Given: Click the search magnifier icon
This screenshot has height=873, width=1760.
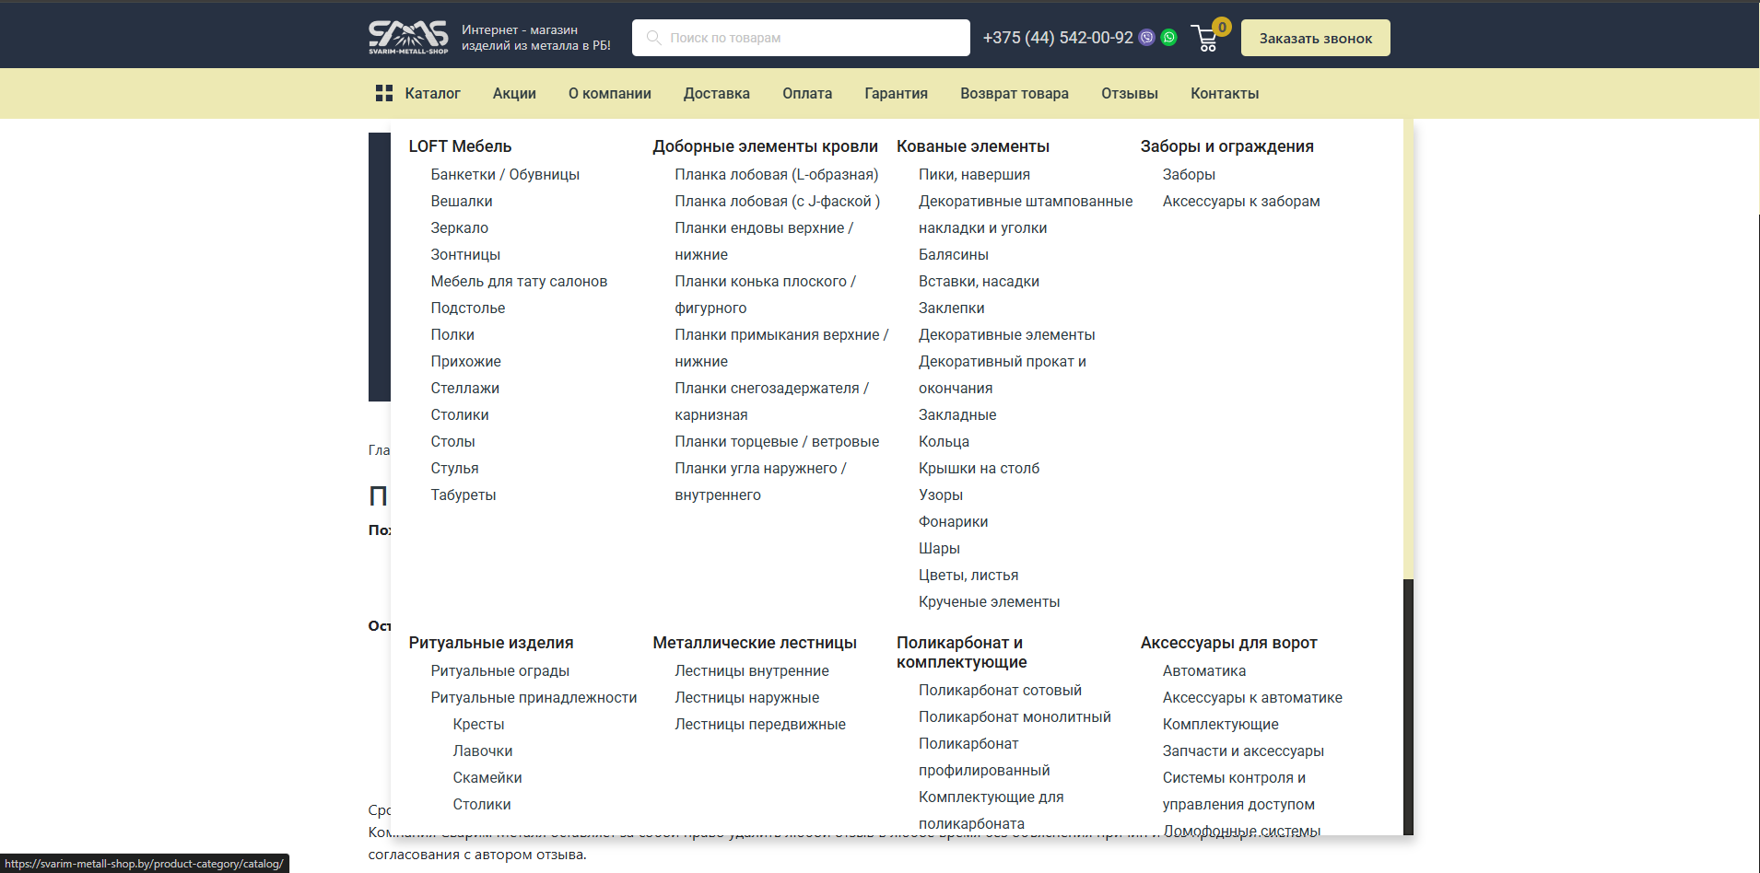Looking at the screenshot, I should (x=654, y=38).
